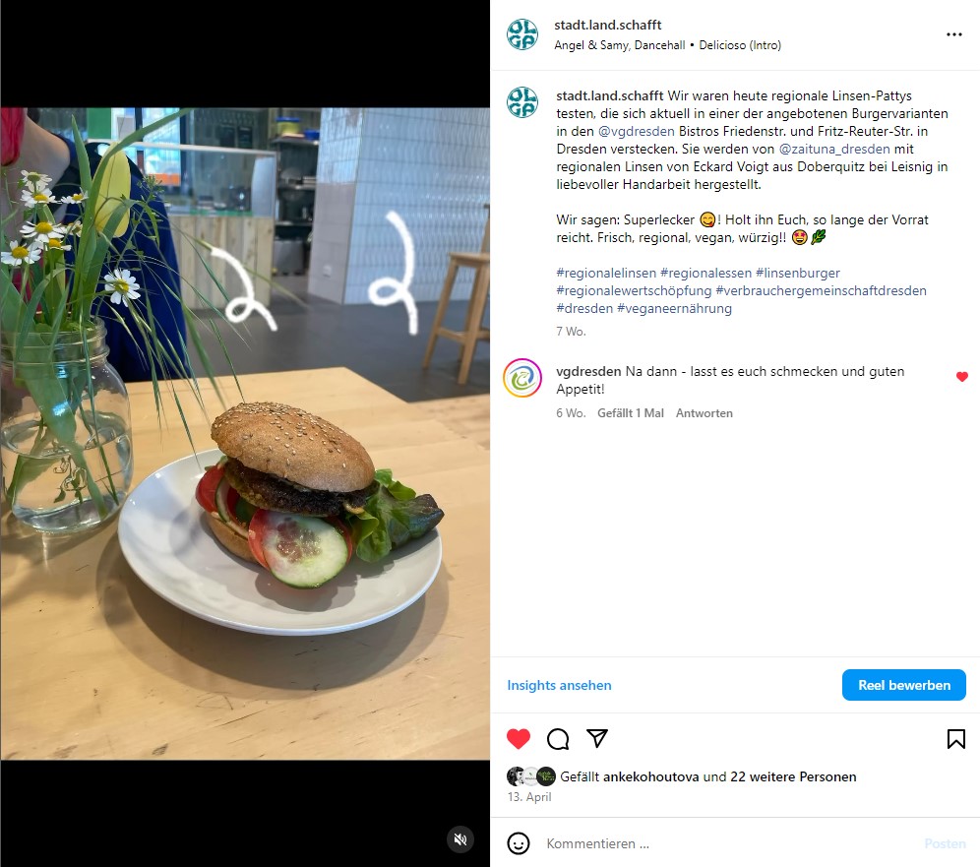View likes from 22 weitere Personen
Viewport: 980px width, 867px height.
coord(793,776)
